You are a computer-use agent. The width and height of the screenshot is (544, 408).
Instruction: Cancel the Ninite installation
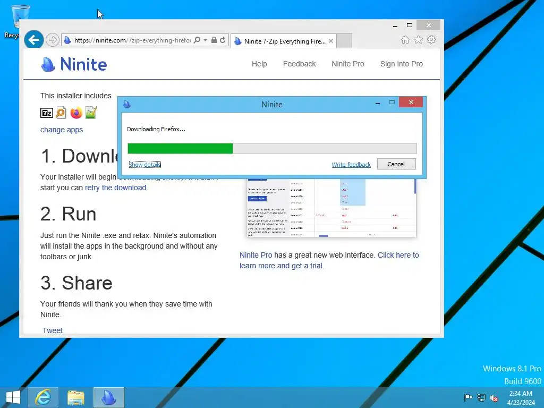click(x=396, y=164)
